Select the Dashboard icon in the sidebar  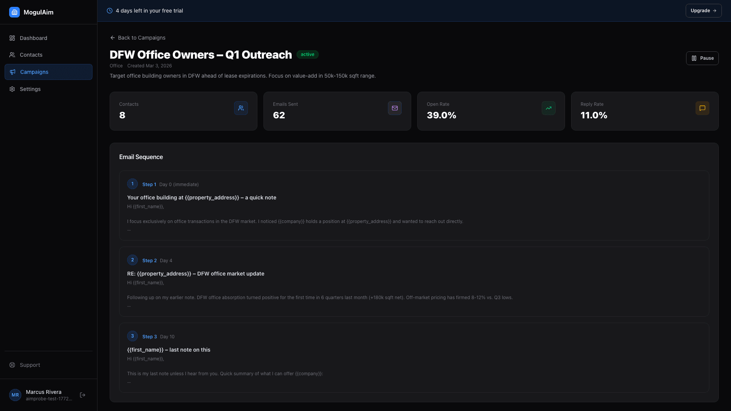(x=11, y=38)
